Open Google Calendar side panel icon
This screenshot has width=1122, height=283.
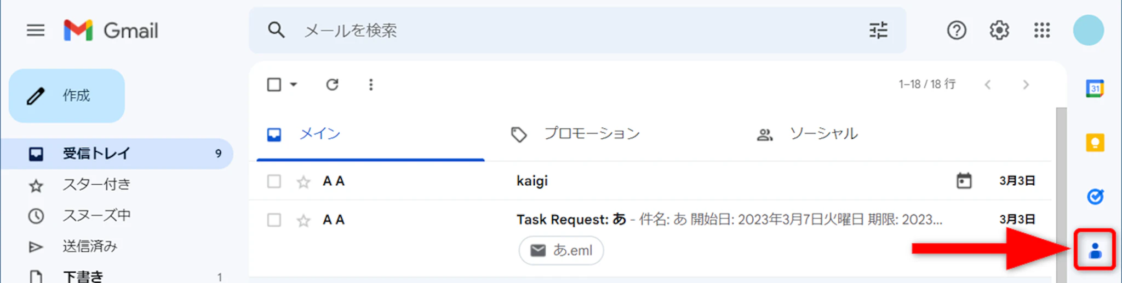pos(1095,88)
